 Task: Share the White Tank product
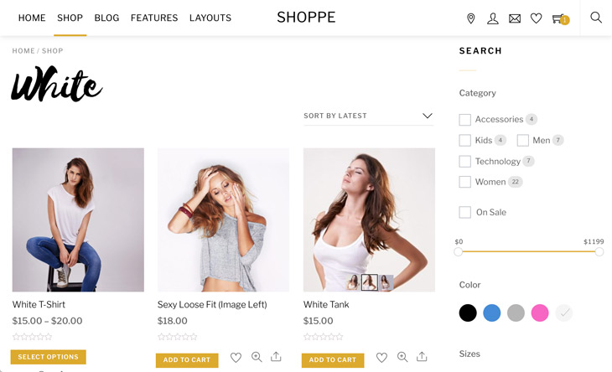[x=422, y=356]
